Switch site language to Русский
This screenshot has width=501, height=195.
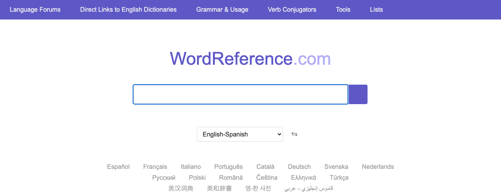(164, 178)
